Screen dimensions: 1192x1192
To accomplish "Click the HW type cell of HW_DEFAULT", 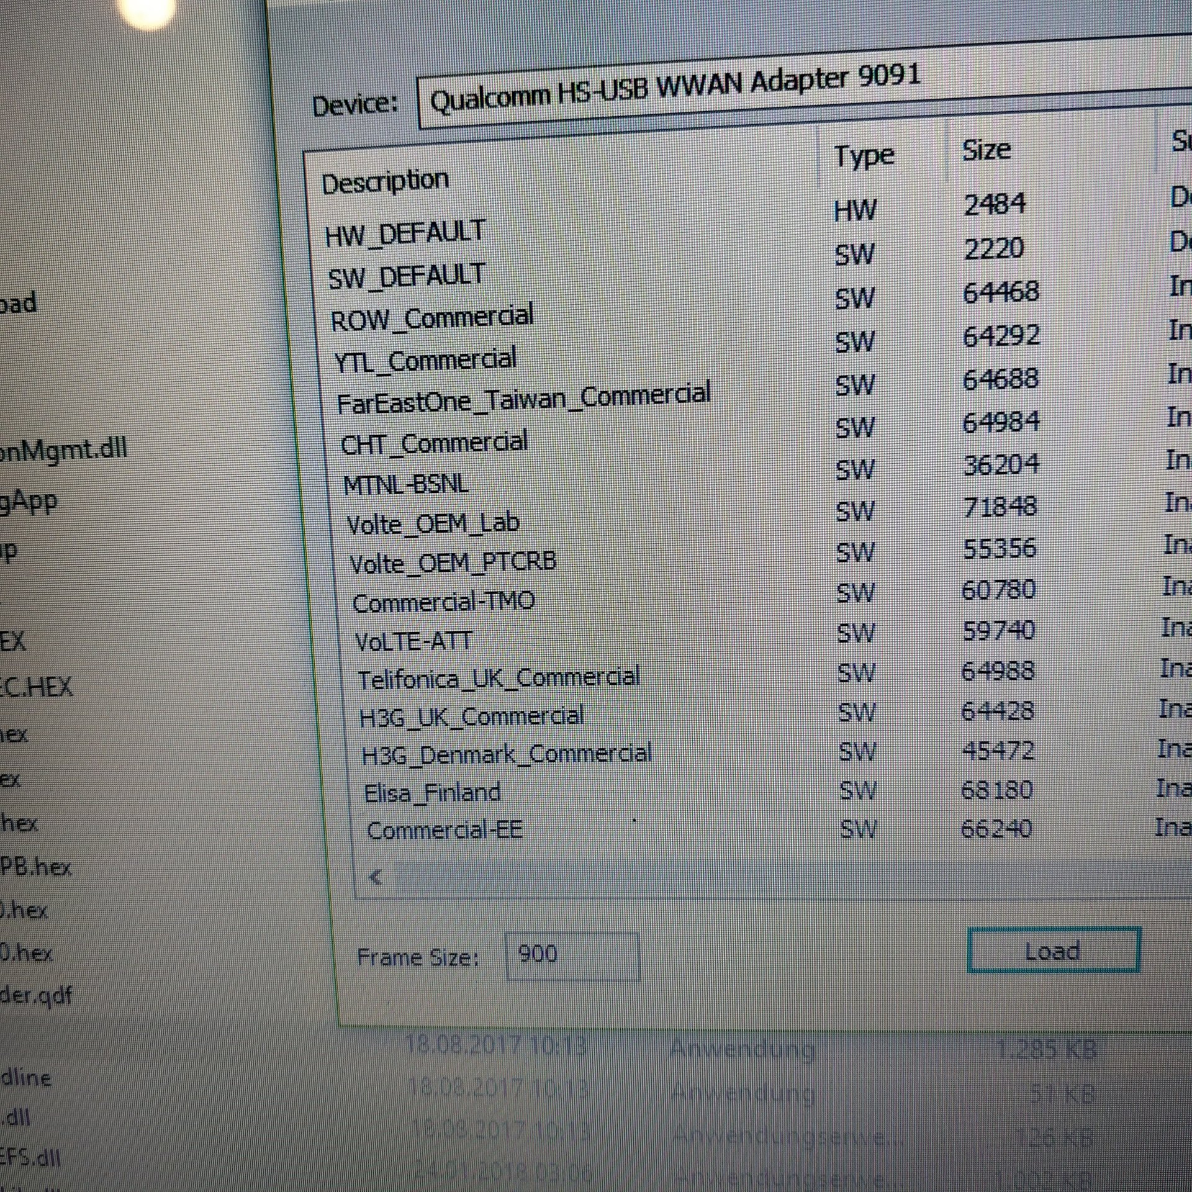I will point(855,210).
